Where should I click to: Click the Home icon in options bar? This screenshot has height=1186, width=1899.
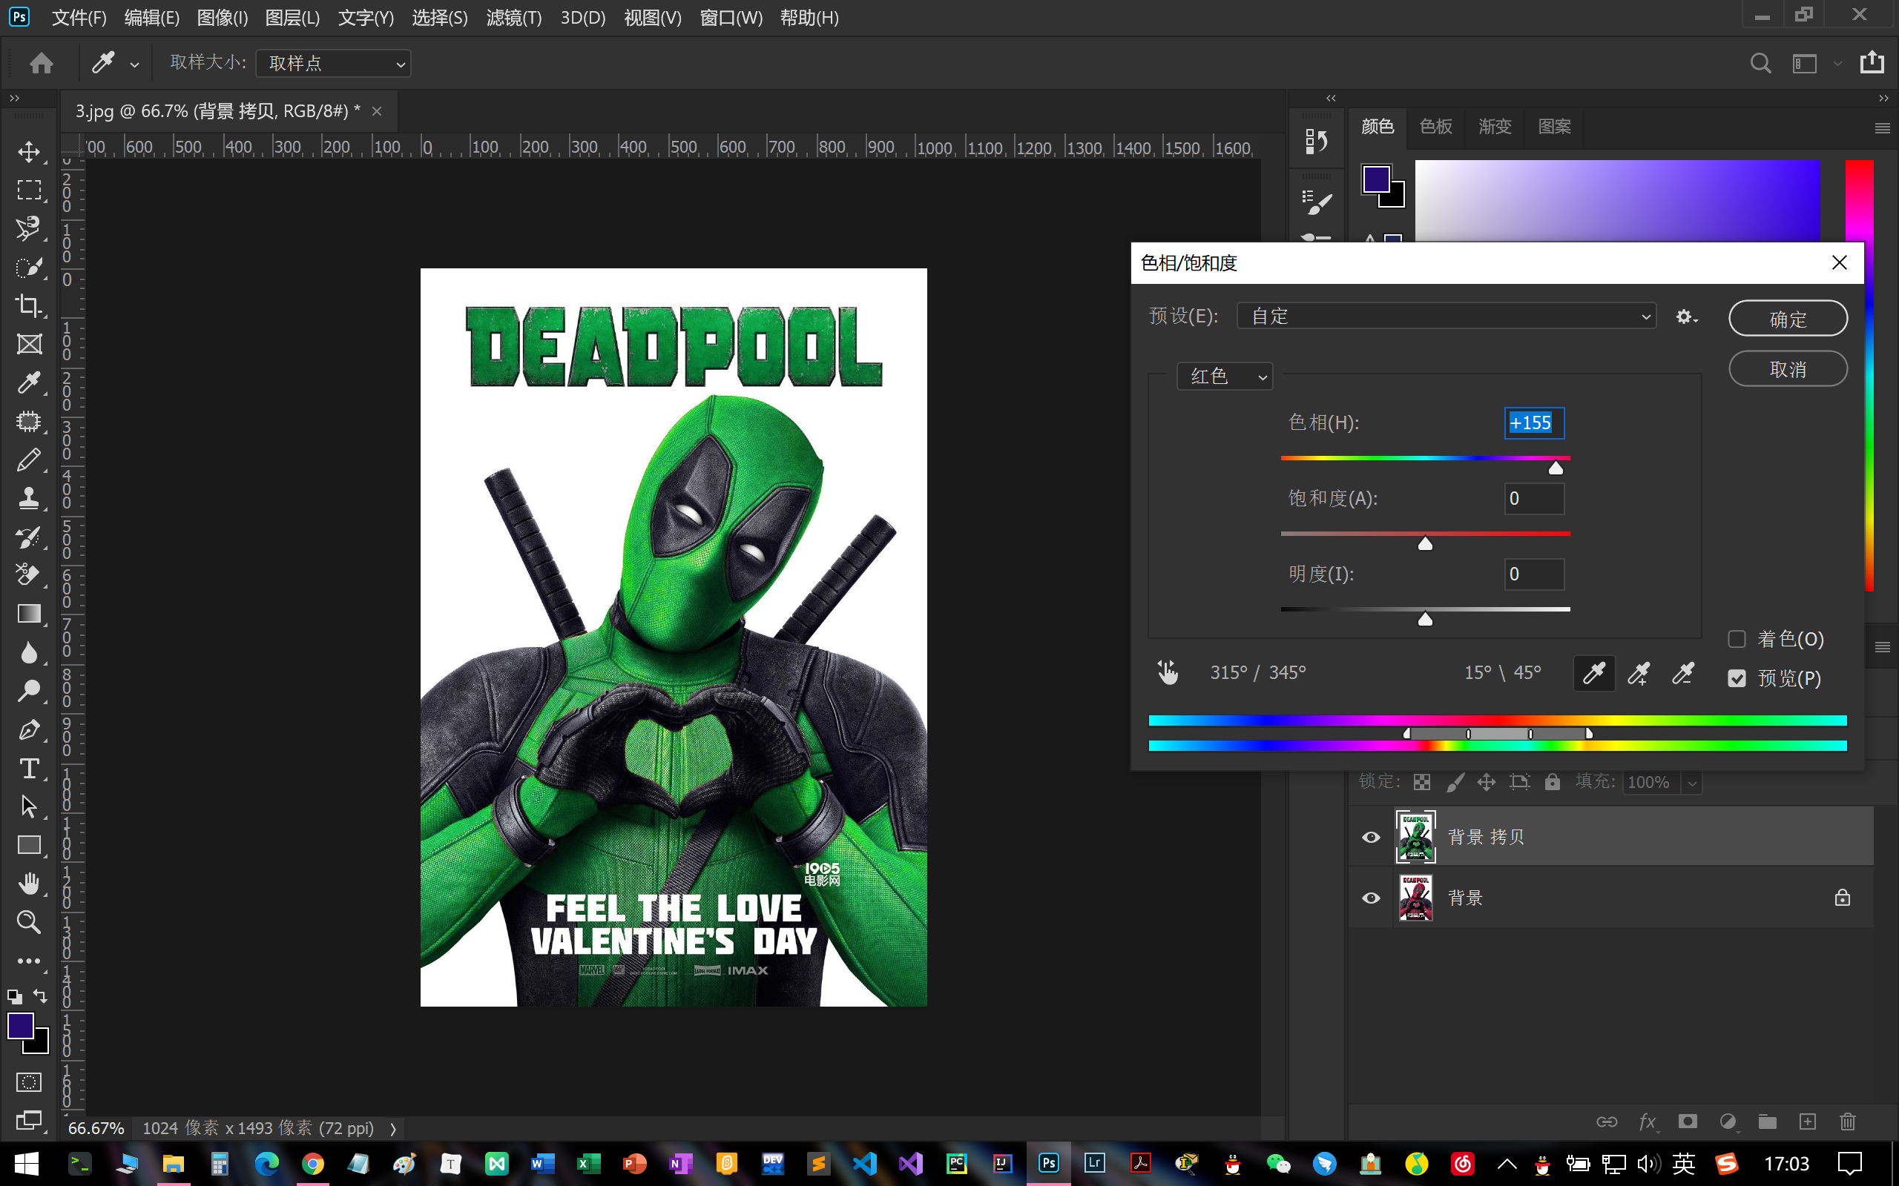coord(42,63)
